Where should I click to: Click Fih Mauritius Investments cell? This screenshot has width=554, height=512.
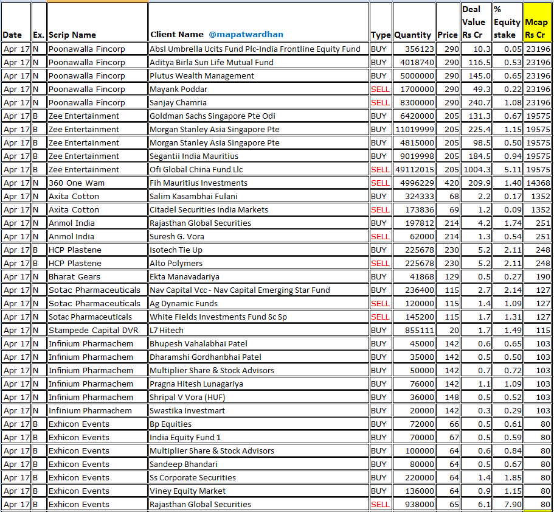click(x=258, y=183)
